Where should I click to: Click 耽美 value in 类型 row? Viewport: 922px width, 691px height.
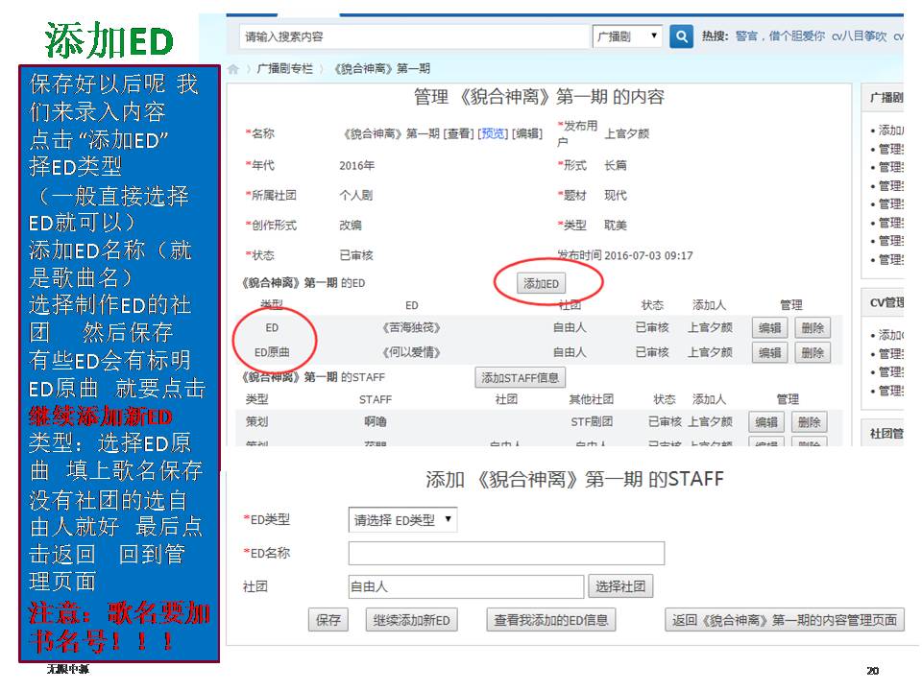pos(616,225)
